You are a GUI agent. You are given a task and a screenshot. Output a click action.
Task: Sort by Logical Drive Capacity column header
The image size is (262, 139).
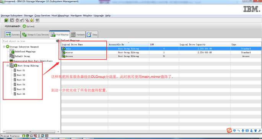point(205,44)
